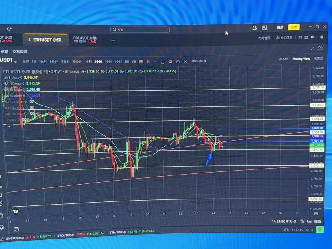
Task: Click the list icon on ETHUSDT tab
Action: point(29,40)
